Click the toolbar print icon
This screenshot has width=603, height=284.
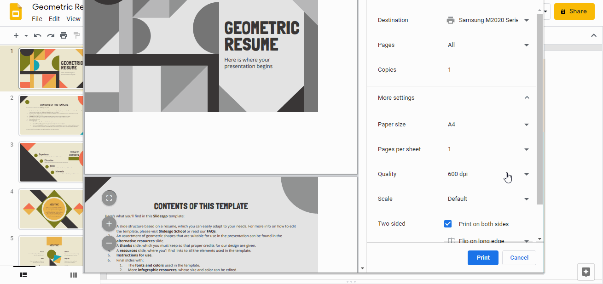[x=64, y=35]
